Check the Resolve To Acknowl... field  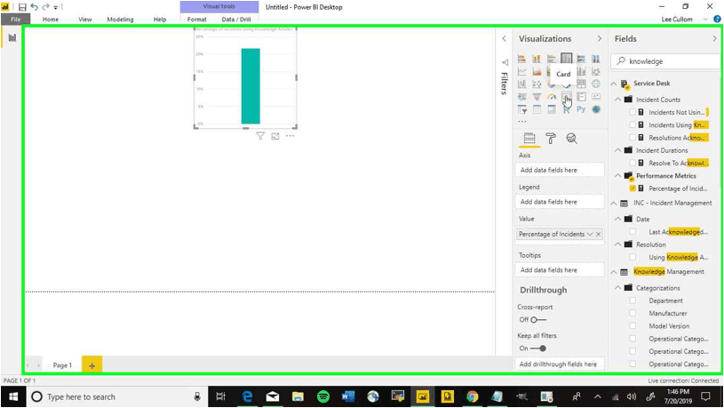(633, 163)
